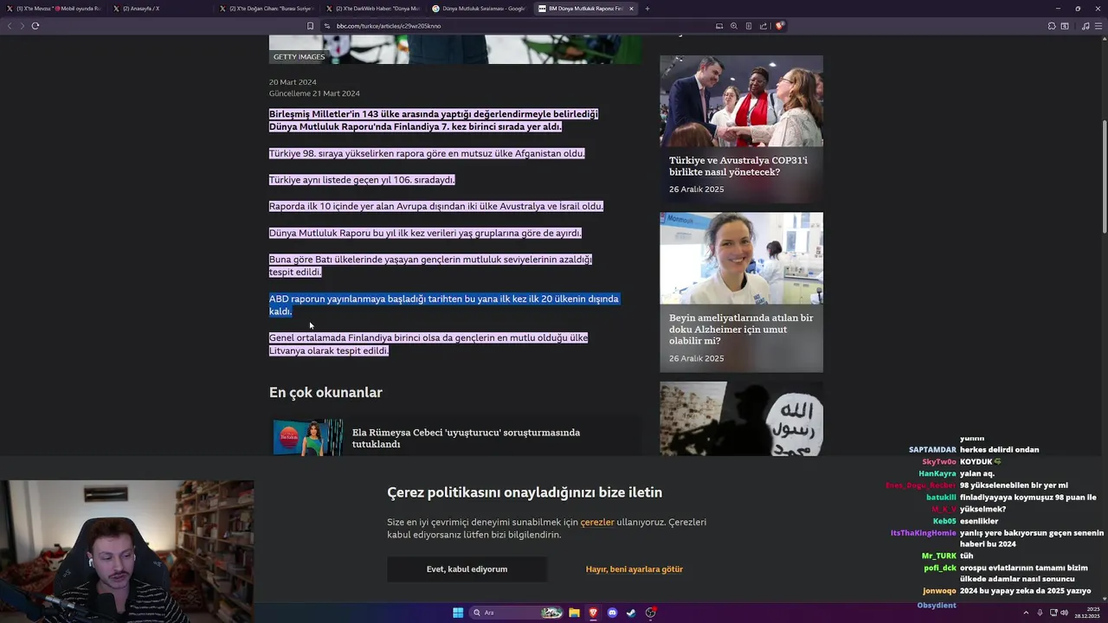Click date 20 Mart 2024
The image size is (1108, 623).
[x=293, y=82]
